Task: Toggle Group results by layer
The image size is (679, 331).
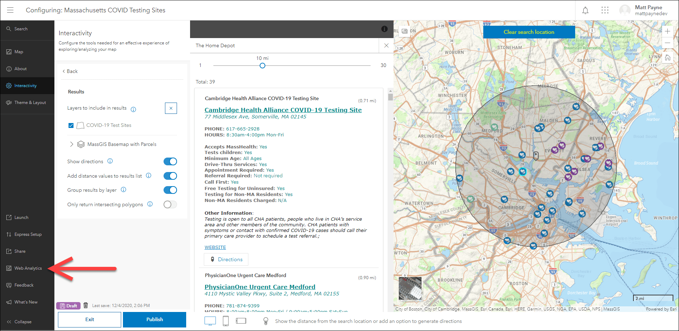Action: click(x=170, y=190)
